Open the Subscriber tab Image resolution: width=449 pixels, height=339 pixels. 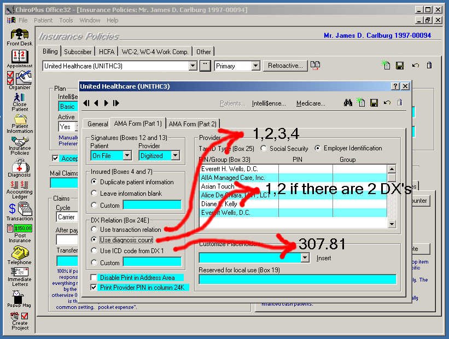coord(78,51)
